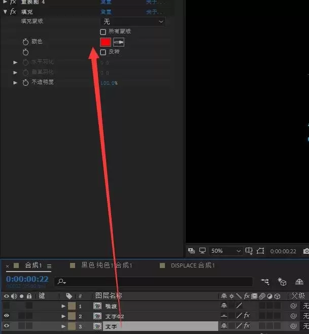Open the 50% magnification dropdown
Image resolution: width=309 pixels, height=334 pixels.
(x=225, y=251)
